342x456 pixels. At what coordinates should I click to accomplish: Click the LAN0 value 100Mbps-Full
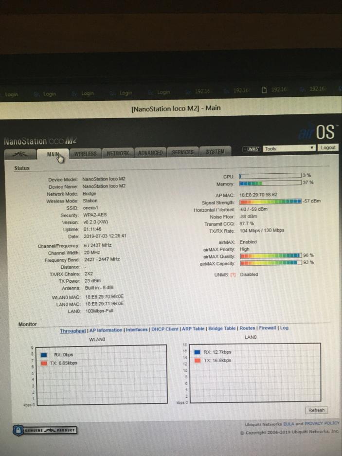coord(99,311)
